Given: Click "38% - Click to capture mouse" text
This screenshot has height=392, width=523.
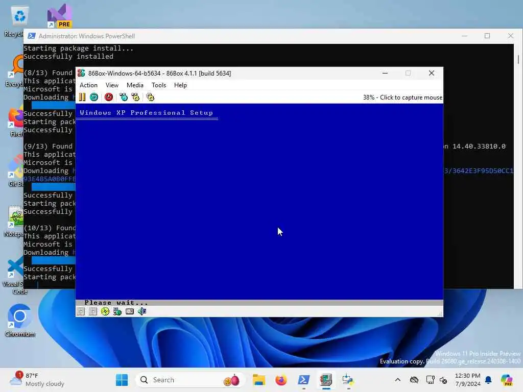Looking at the screenshot, I should tap(402, 97).
